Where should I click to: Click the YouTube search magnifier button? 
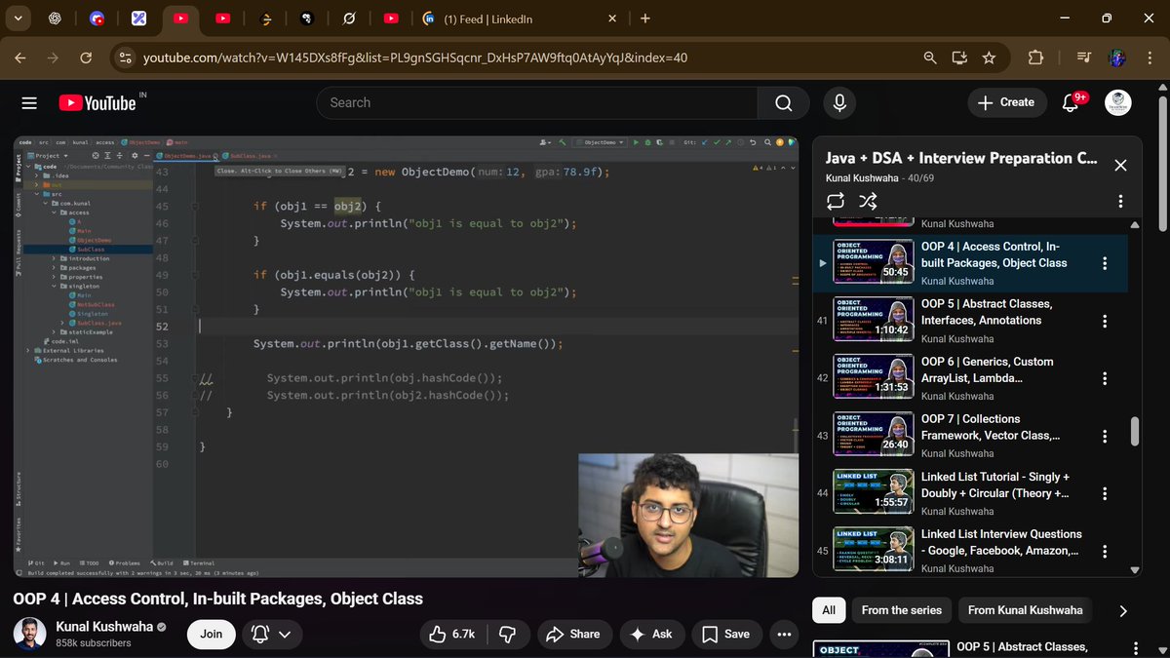coord(784,102)
